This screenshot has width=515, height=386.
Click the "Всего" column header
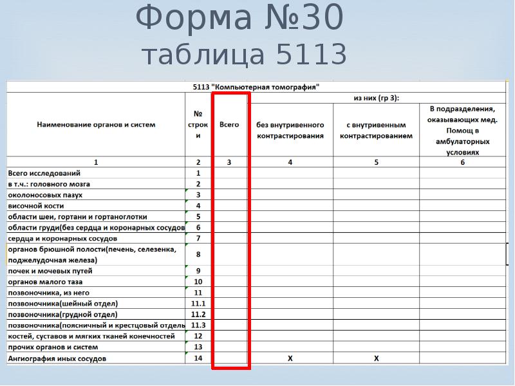point(229,125)
